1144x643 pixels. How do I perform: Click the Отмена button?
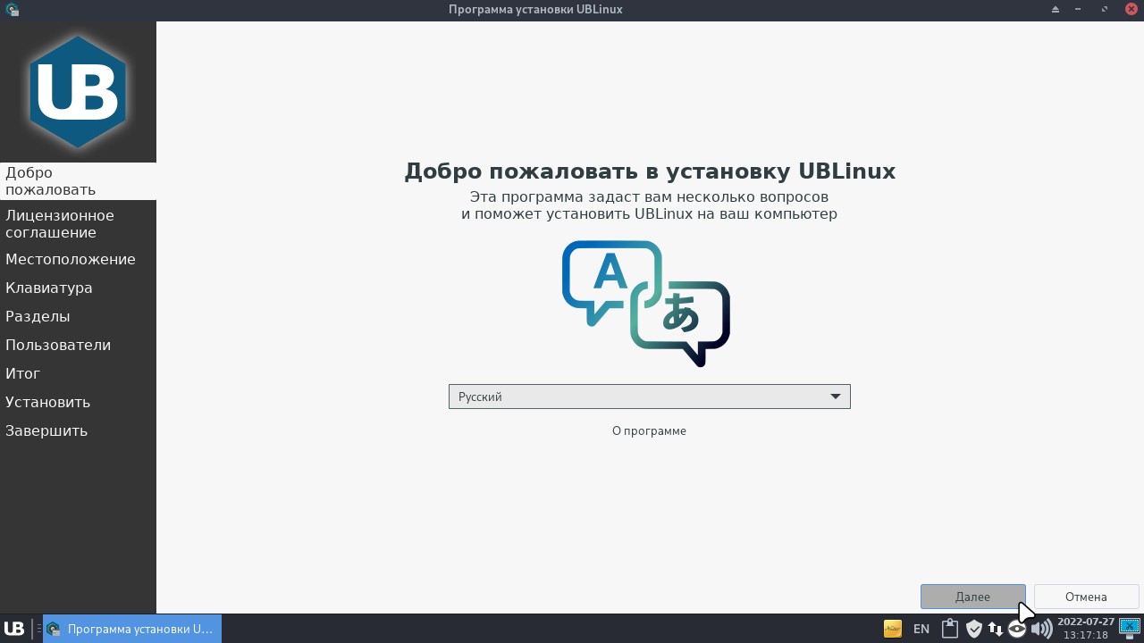[x=1086, y=597]
